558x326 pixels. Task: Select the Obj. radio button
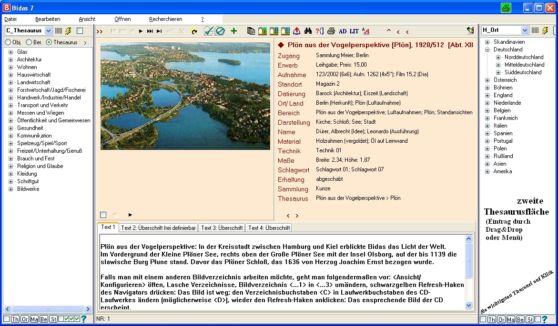click(8, 42)
